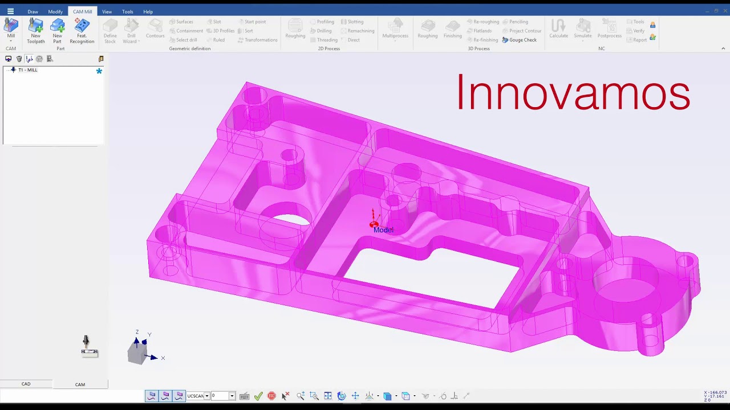Viewport: 730px width, 410px height.
Task: Click the dynamic rotate view icon
Action: point(342,396)
